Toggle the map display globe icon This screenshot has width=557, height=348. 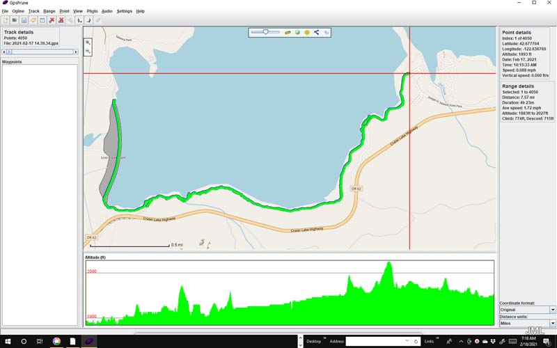297,32
